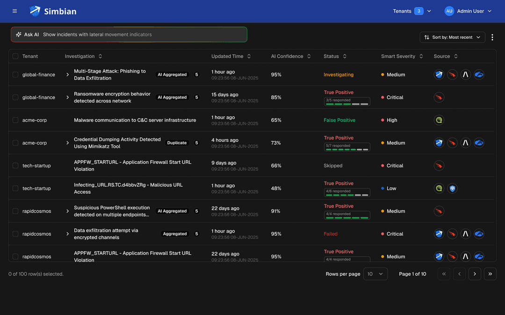Open the Sort by: Most recent dropdown
The height and width of the screenshot is (315, 505).
pyautogui.click(x=452, y=37)
